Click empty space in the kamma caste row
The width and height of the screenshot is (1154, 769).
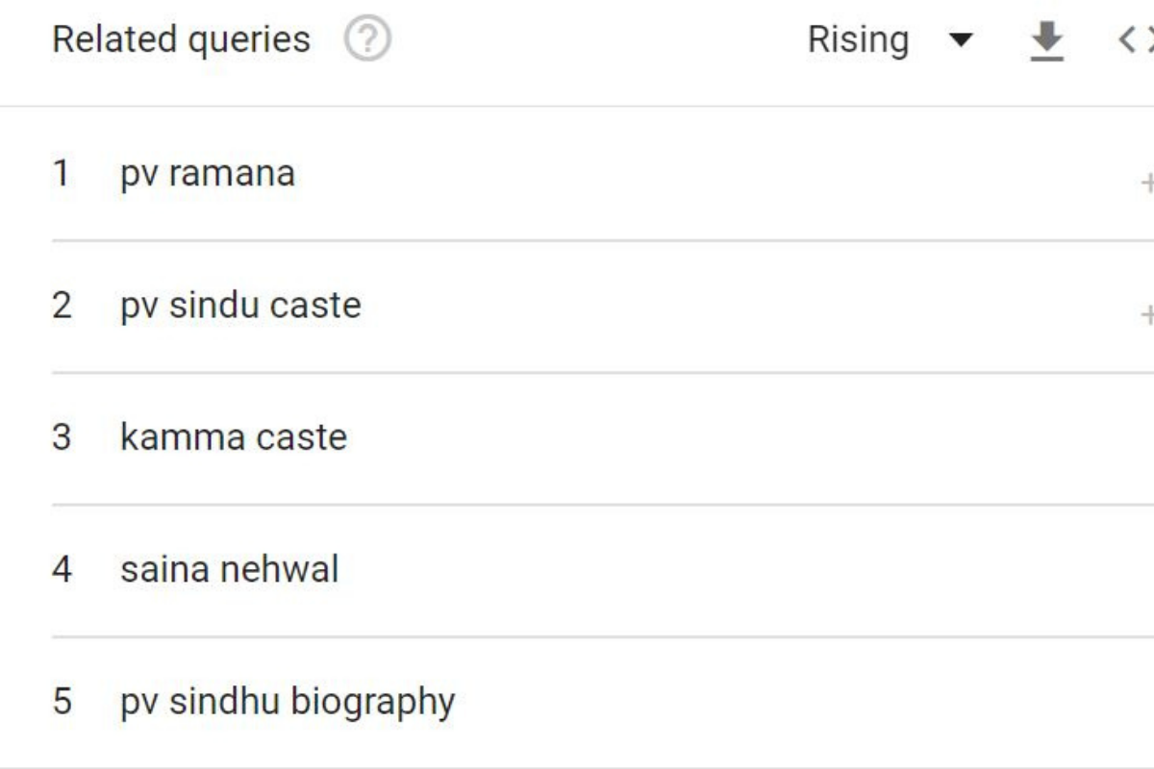pos(750,437)
